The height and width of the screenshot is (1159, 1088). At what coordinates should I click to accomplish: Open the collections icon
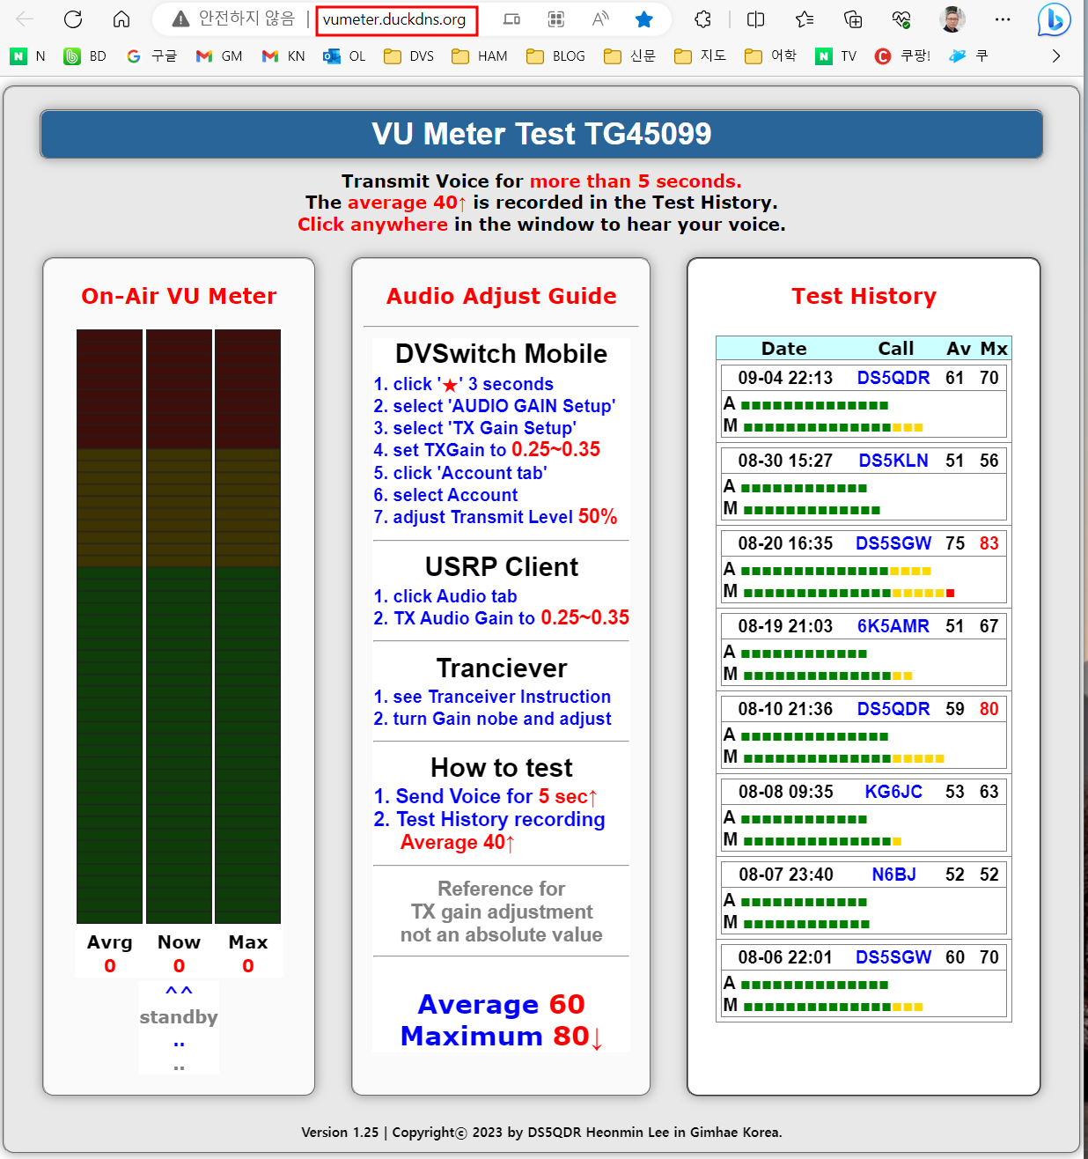tap(853, 18)
